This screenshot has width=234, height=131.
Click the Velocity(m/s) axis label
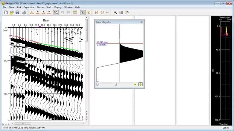click(x=225, y=17)
